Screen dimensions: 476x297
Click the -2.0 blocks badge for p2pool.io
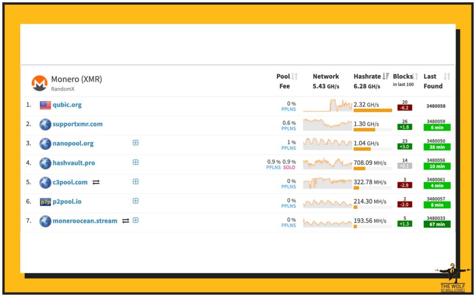405,205
